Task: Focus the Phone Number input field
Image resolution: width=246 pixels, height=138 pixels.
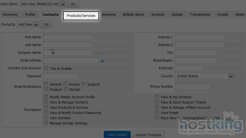Action: click(193, 87)
